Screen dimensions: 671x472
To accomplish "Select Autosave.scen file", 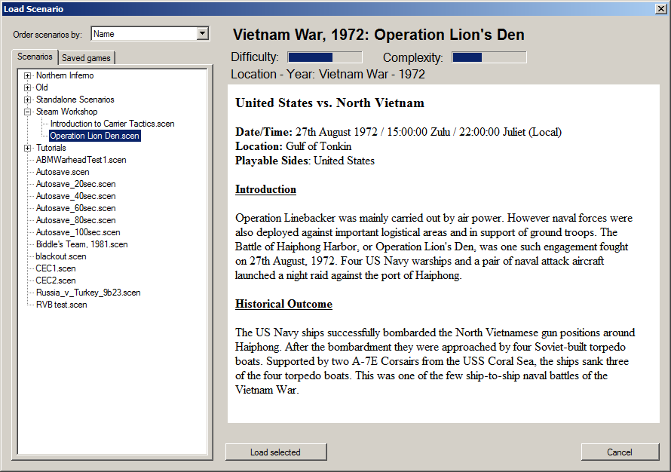I will pos(63,172).
